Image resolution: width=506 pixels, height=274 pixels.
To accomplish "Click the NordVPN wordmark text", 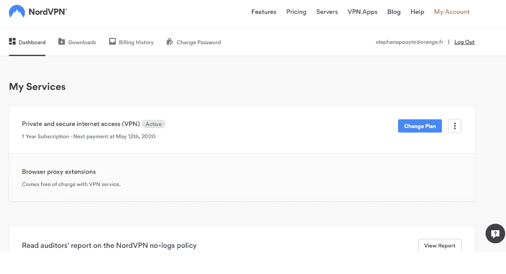I will coord(48,12).
